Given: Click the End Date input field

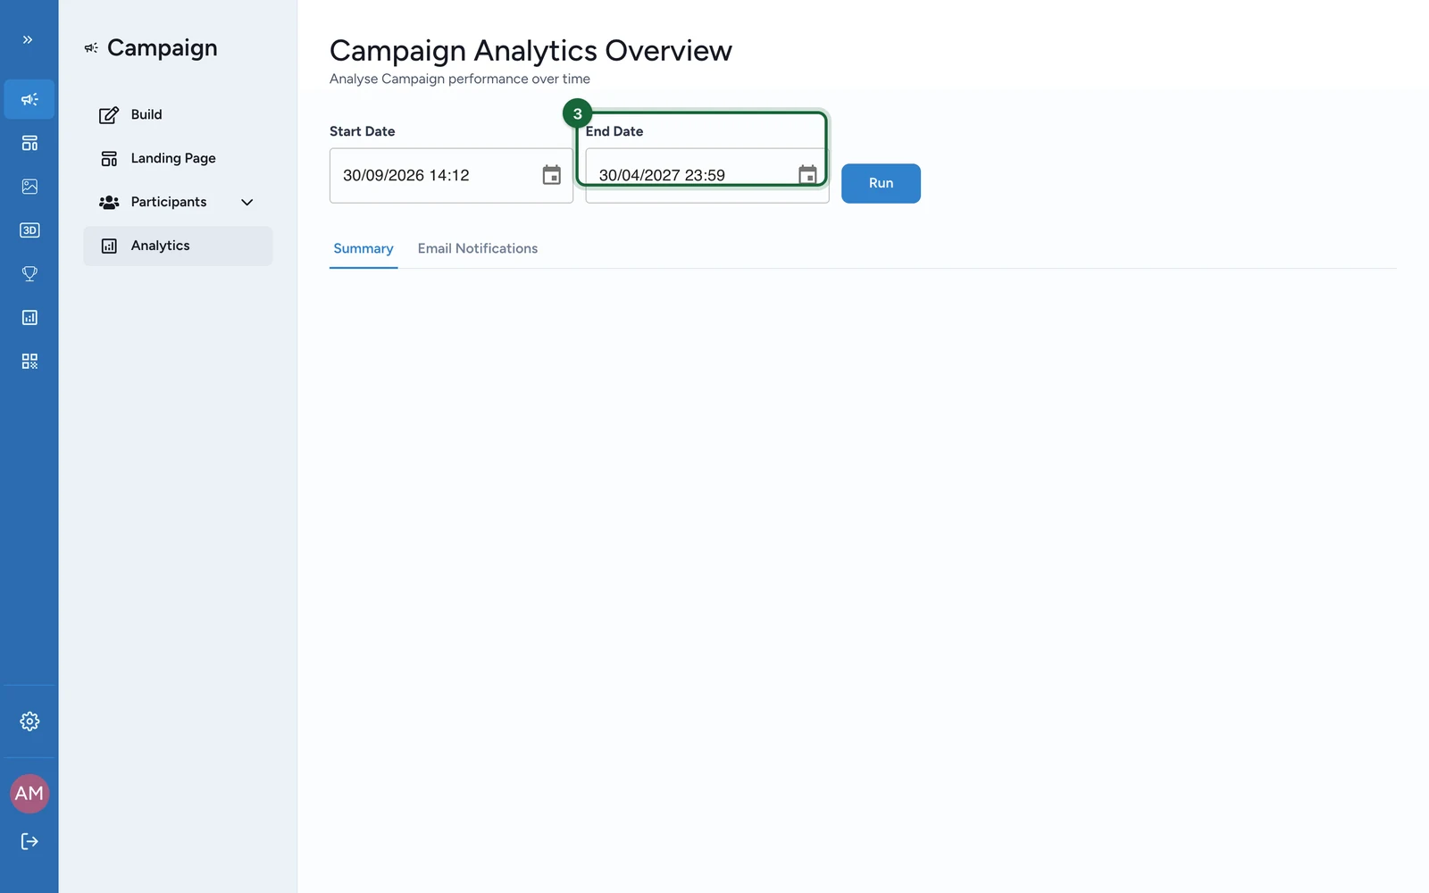Looking at the screenshot, I should tap(707, 176).
